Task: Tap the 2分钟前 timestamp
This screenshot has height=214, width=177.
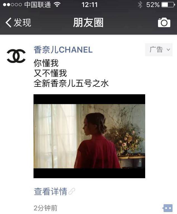Action: coord(46,208)
